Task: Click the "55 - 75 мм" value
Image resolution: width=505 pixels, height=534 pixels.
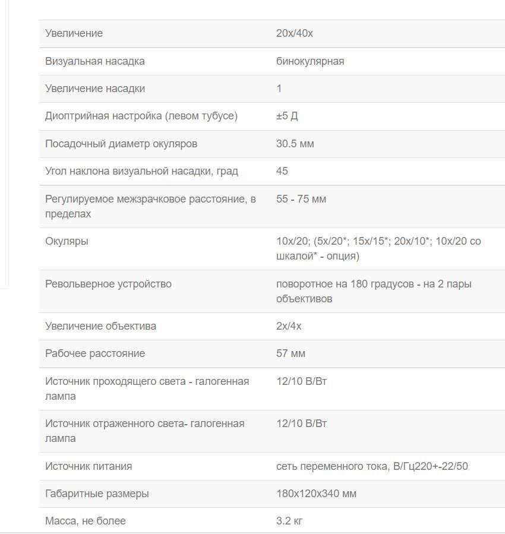Action: pyautogui.click(x=301, y=199)
